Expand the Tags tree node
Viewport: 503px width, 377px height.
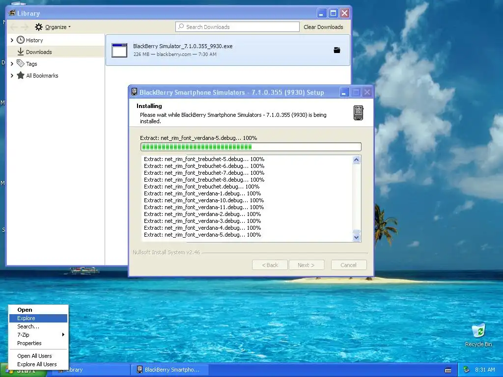coord(12,63)
